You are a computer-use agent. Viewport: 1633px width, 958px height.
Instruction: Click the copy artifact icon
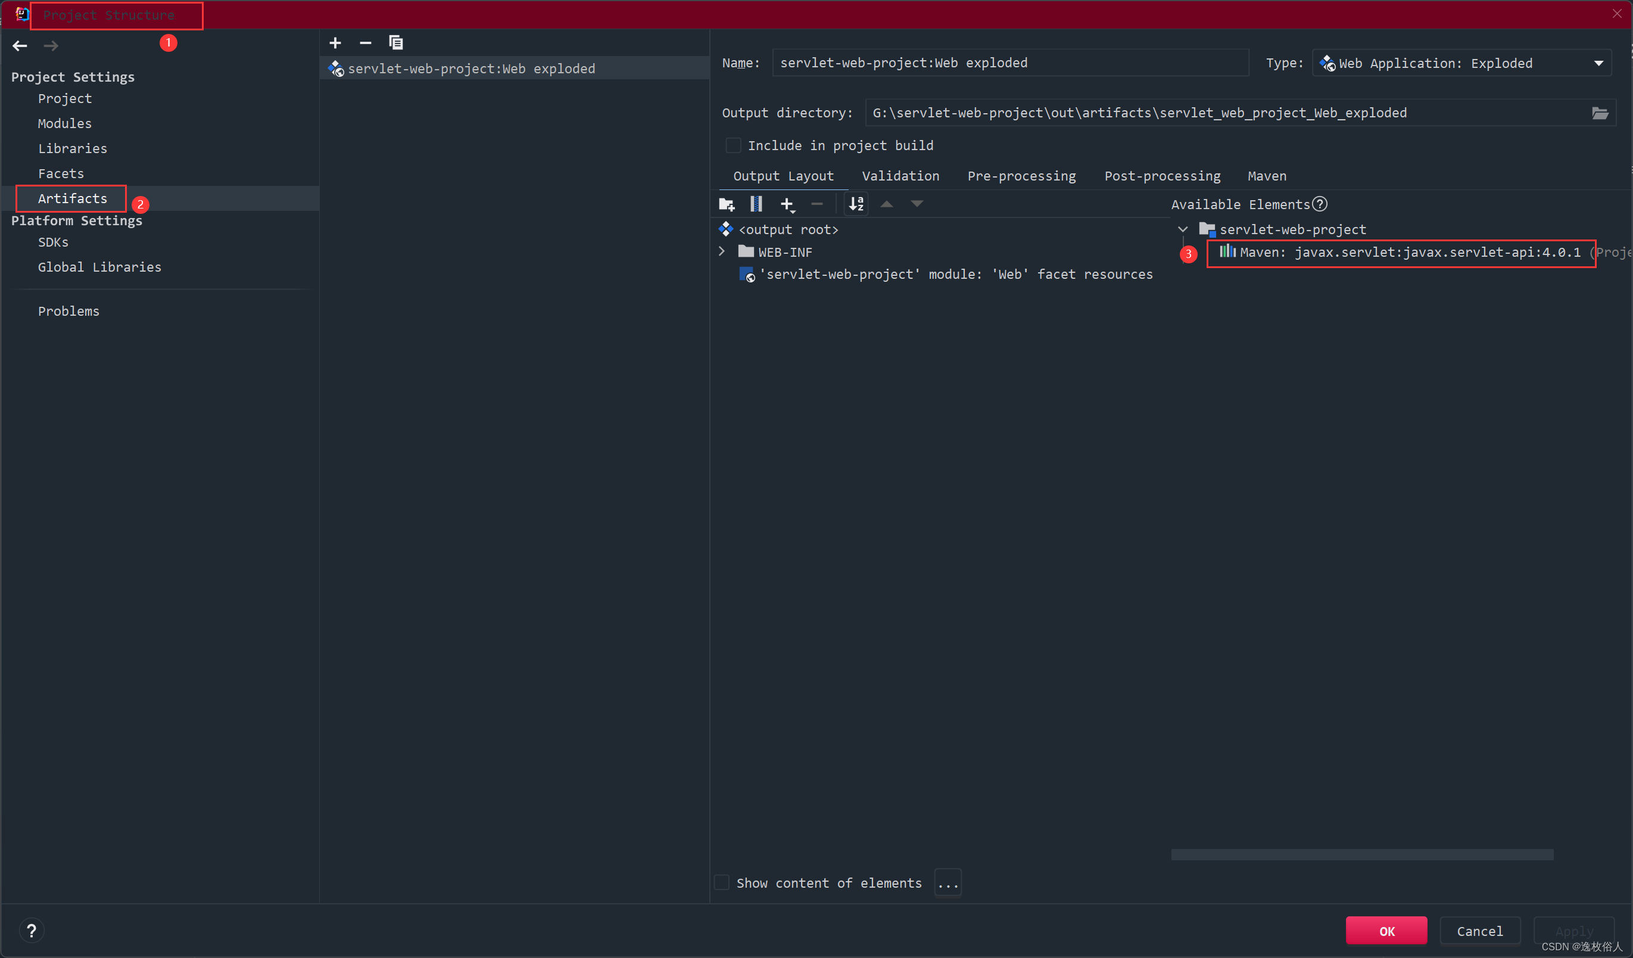click(x=395, y=42)
